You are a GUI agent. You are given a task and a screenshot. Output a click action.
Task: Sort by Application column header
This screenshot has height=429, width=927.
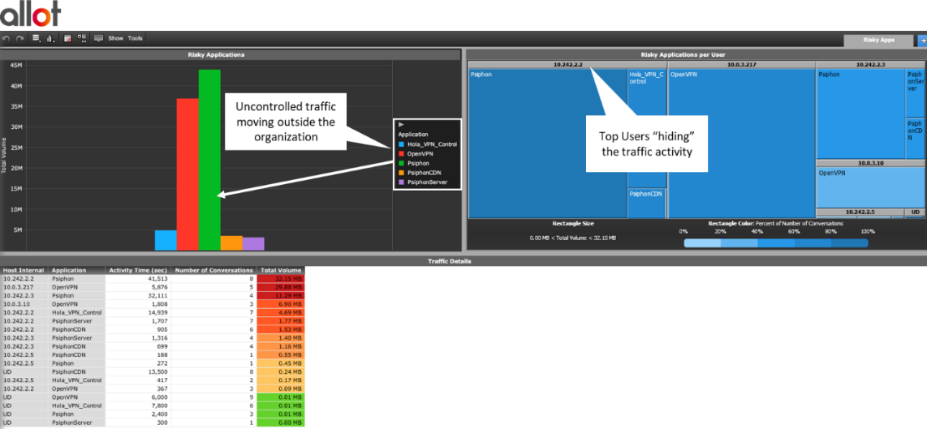tap(77, 270)
